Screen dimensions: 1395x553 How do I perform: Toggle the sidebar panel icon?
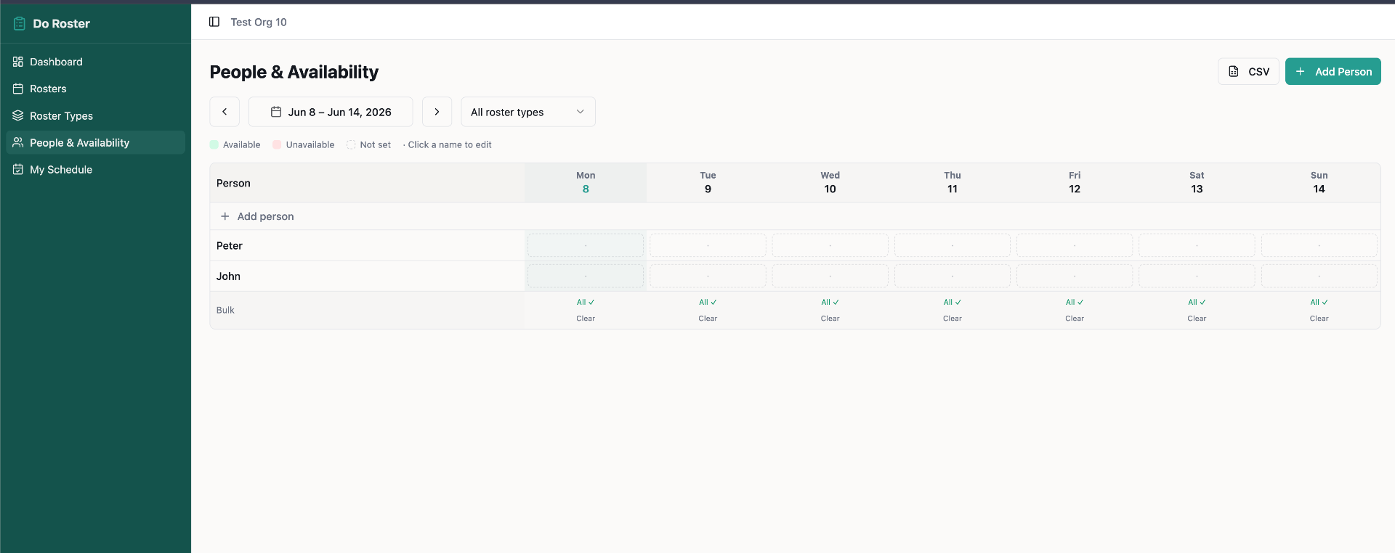click(214, 22)
